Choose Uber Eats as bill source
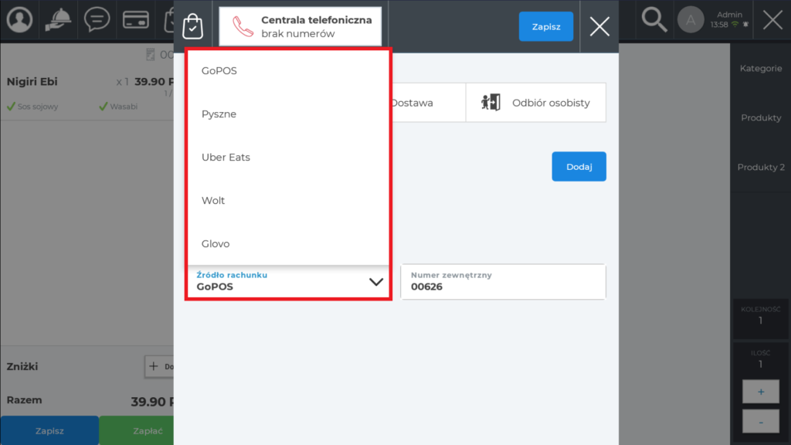Screen dimensions: 791x445 (288, 158)
